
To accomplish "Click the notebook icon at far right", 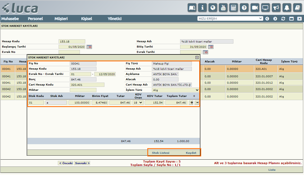I will pos(297,8).
